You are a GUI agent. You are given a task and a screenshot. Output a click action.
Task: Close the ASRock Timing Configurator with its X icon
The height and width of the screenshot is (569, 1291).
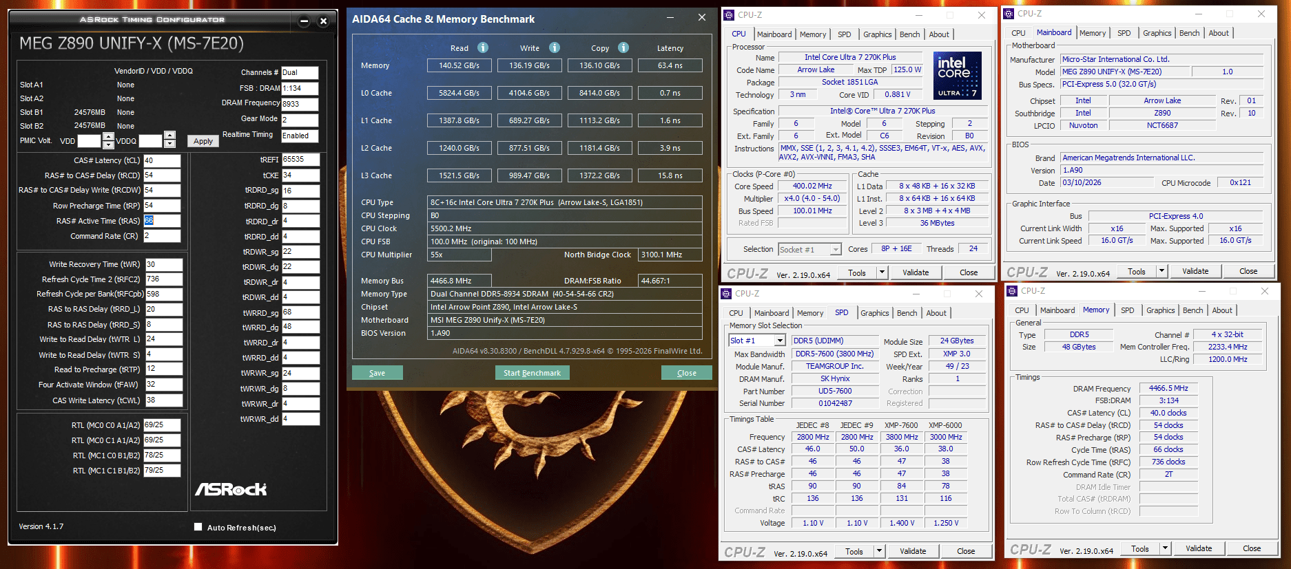coord(323,21)
